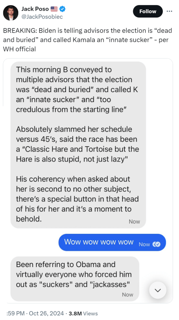This screenshot has height=320, width=179.
Task: Click the read receipt double-check icon
Action: click(157, 244)
